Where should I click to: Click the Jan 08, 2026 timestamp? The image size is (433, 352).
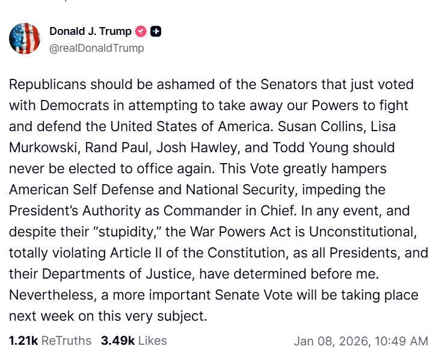[360, 341]
